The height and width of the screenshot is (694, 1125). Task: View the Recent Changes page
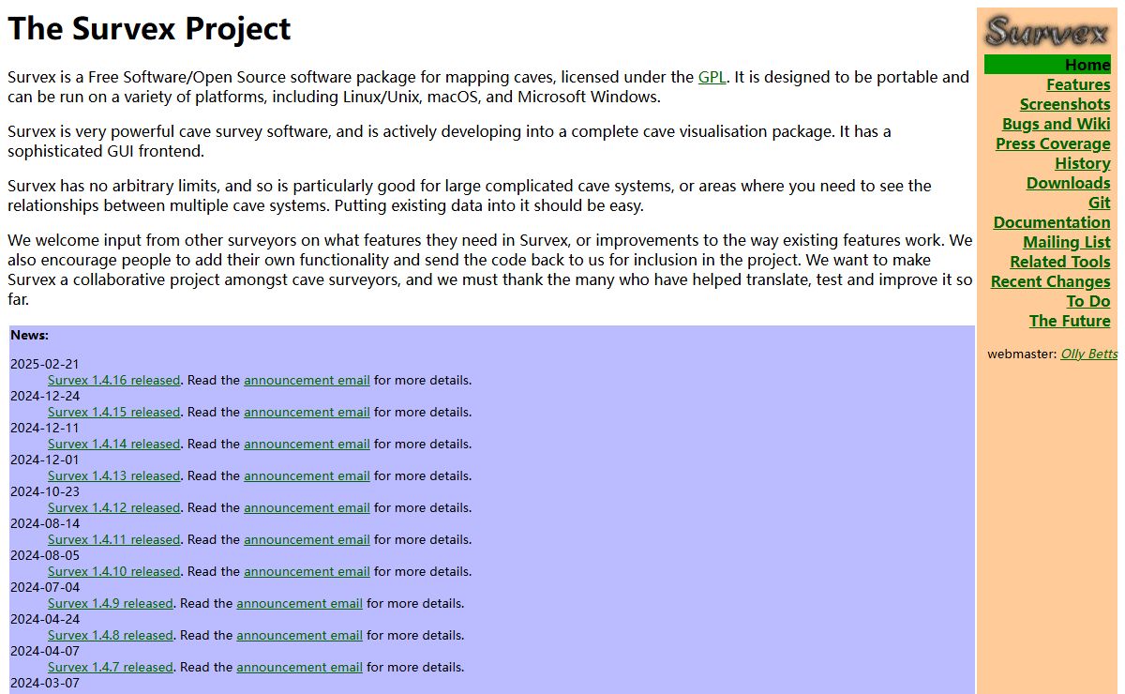click(1050, 281)
